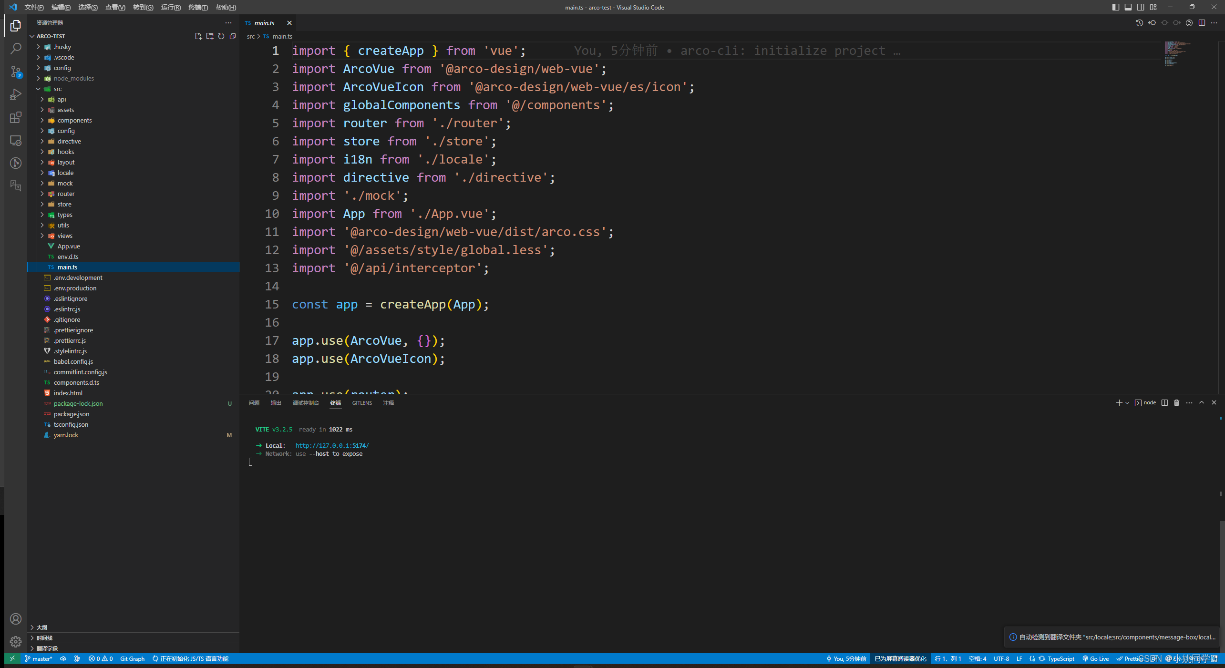Click the remote window green status icon
This screenshot has width=1225, height=668.
point(12,658)
